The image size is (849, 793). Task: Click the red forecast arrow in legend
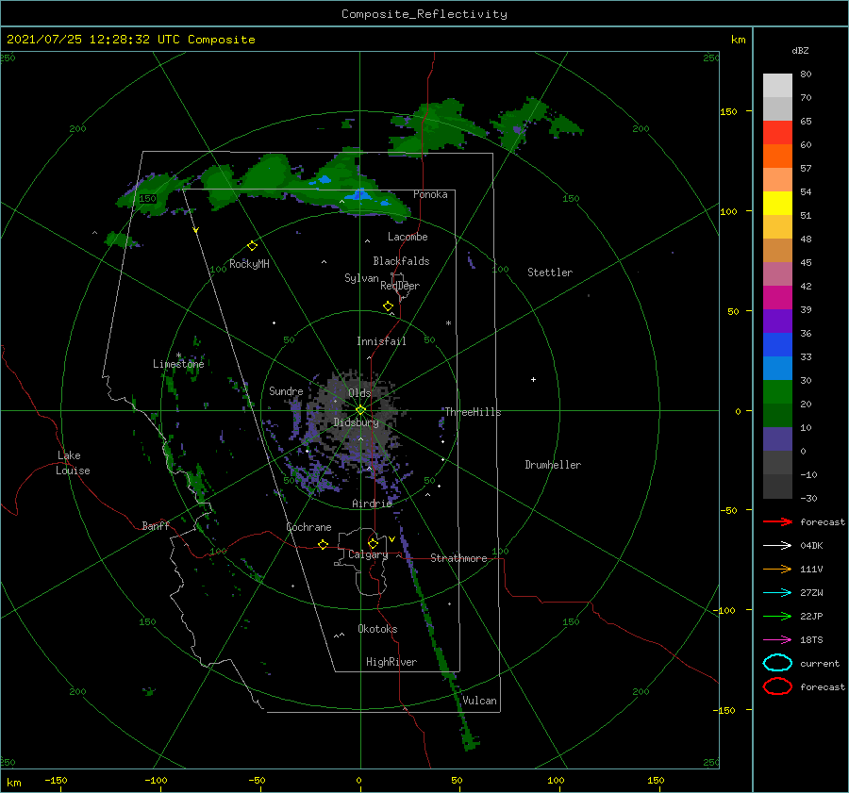(777, 521)
